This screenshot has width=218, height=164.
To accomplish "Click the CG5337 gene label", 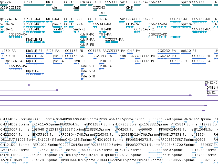I will (x=111, y=2).
